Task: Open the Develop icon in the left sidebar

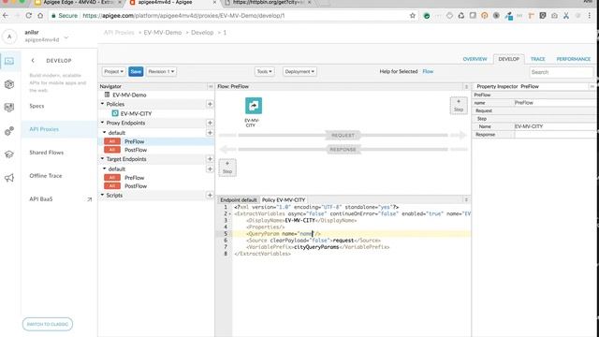Action: point(9,61)
